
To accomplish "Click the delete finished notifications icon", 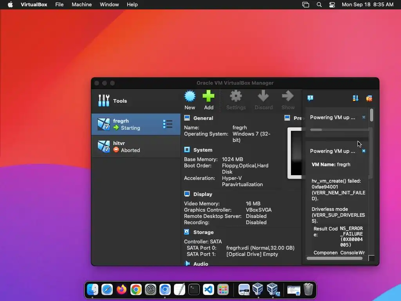I will pos(369,98).
